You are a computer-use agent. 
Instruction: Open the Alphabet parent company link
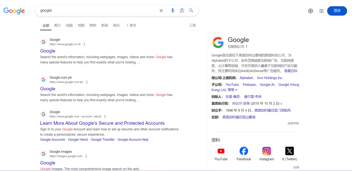246,78
